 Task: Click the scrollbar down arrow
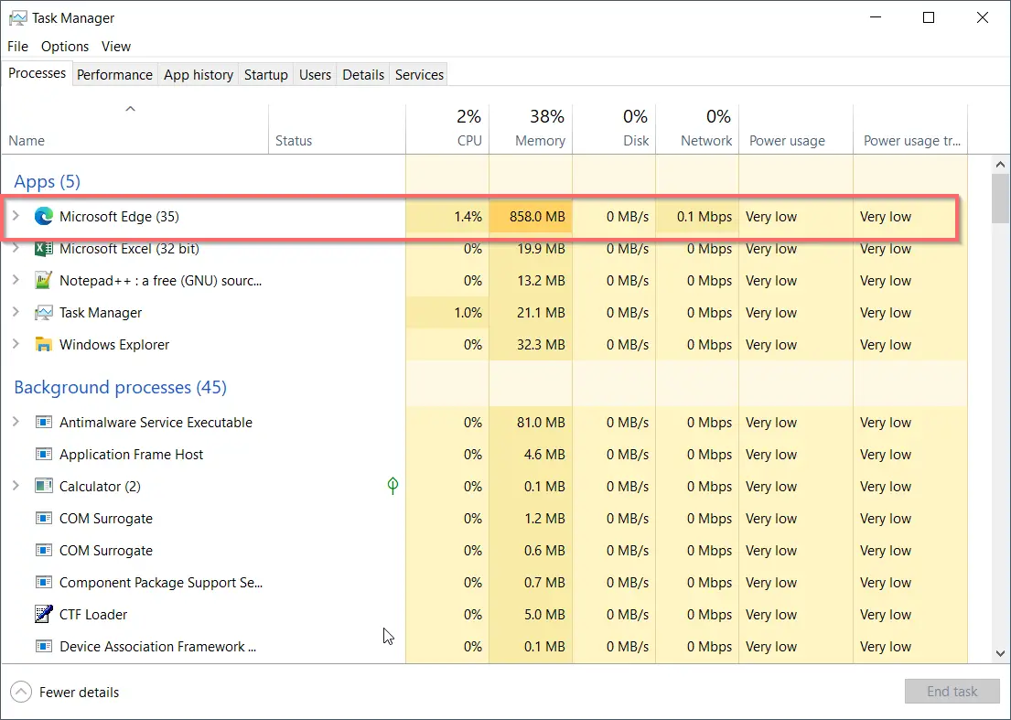(x=1000, y=653)
